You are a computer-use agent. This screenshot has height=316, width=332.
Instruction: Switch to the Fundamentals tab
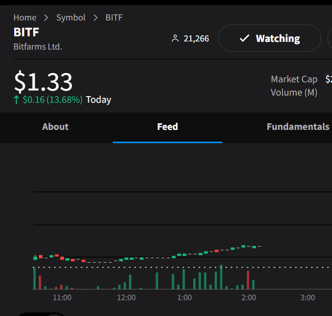298,127
